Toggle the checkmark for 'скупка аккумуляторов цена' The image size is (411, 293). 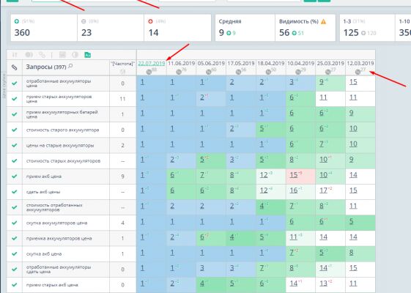pyautogui.click(x=15, y=223)
